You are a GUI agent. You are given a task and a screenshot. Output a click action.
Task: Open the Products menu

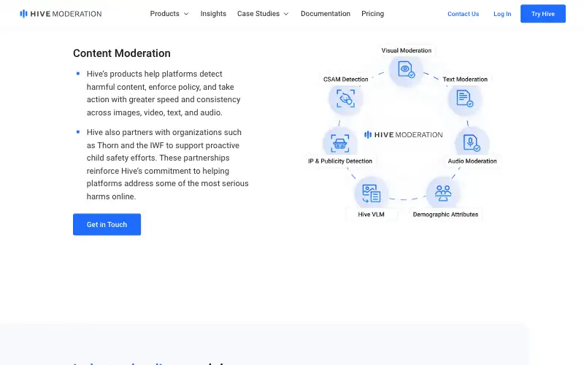(x=165, y=14)
